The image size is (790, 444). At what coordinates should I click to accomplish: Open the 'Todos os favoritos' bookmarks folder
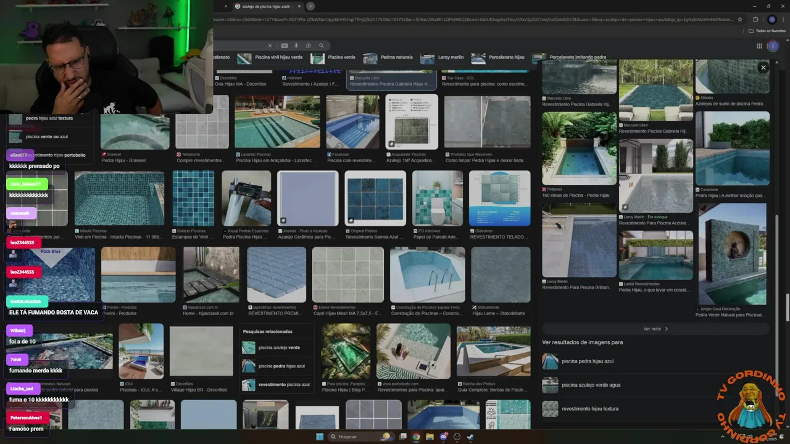767,31
